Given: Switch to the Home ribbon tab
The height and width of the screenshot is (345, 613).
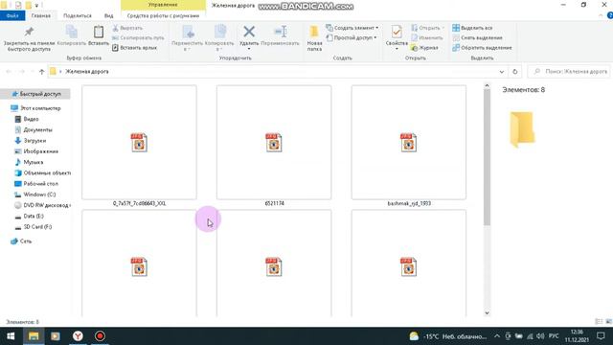Looking at the screenshot, I should pyautogui.click(x=40, y=15).
